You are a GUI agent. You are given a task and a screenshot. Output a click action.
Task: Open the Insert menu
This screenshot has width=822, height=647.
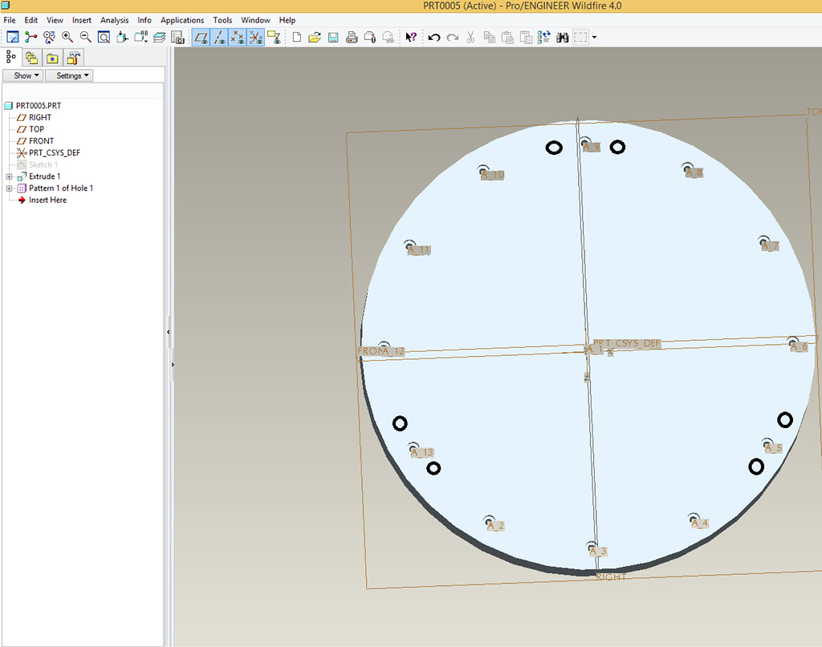(83, 20)
